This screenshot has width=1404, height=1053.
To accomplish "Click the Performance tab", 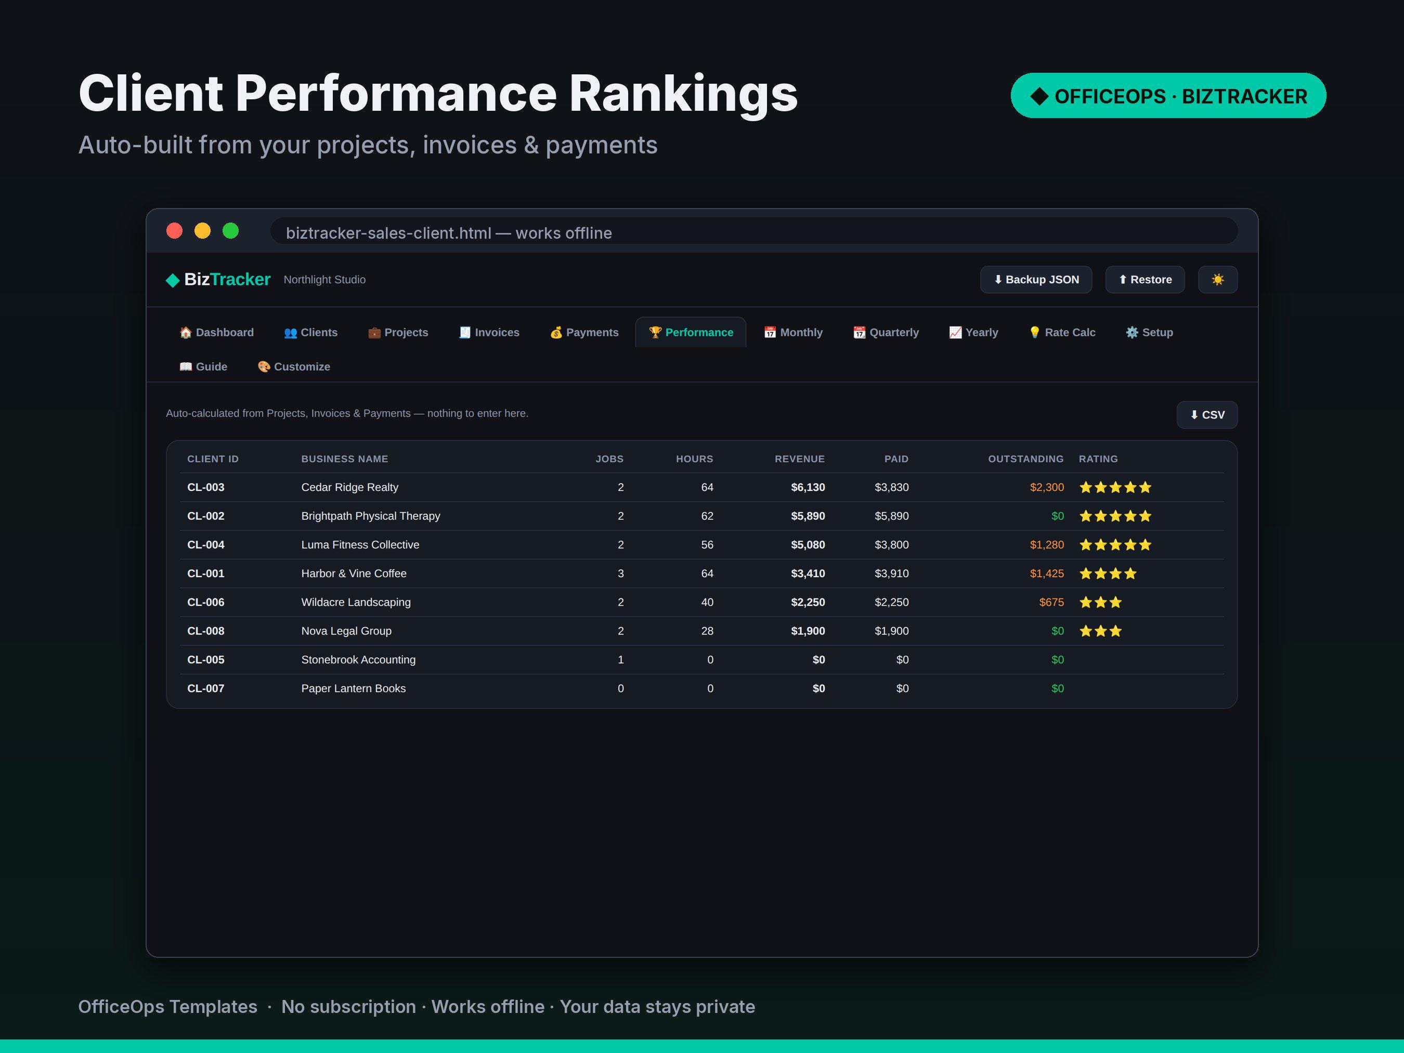I will tap(691, 332).
